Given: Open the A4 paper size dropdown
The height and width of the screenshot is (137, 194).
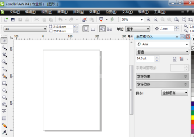Looking at the screenshot, I should [25, 29].
